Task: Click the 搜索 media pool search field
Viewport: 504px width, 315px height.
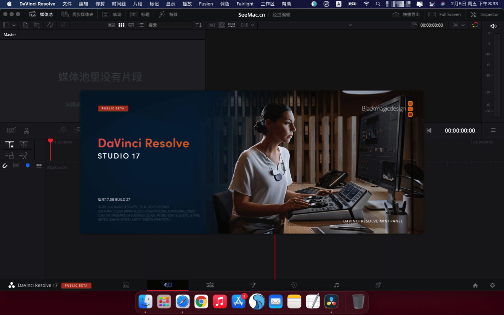Action: pyautogui.click(x=169, y=25)
